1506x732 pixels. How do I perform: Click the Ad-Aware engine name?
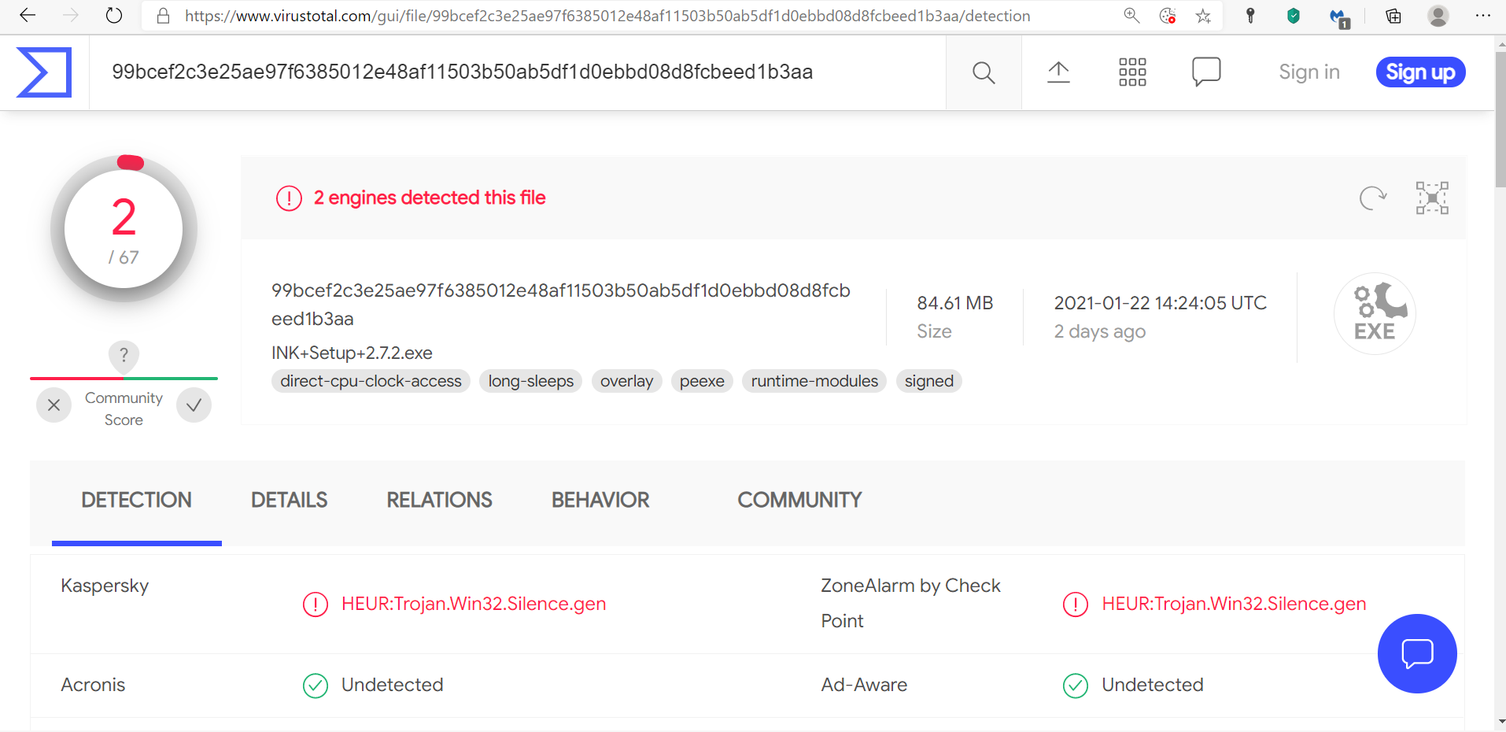[864, 685]
